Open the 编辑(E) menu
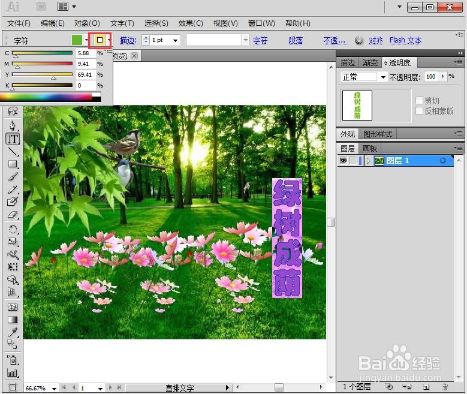This screenshot has width=467, height=394. tap(53, 23)
